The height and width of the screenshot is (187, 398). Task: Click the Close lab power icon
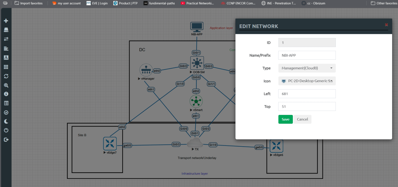pyautogui.click(x=6, y=130)
